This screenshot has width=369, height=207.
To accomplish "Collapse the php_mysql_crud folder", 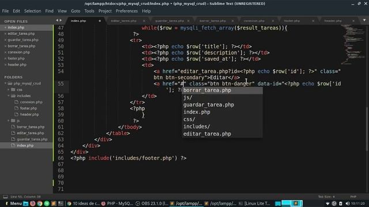I will pos(5,83).
